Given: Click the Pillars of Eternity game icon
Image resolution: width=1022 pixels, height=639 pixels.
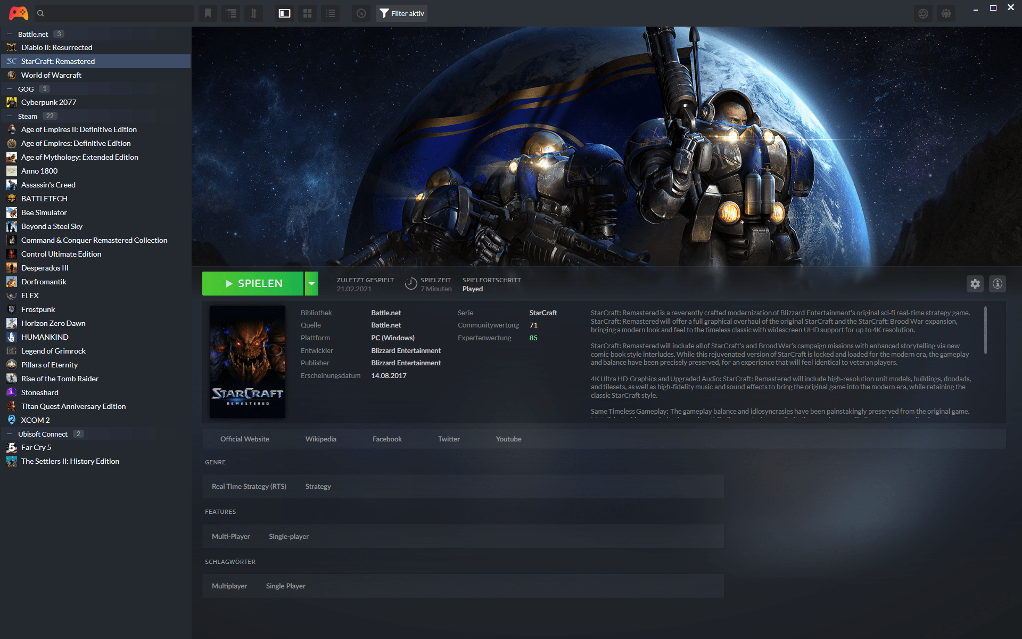Looking at the screenshot, I should (x=12, y=365).
